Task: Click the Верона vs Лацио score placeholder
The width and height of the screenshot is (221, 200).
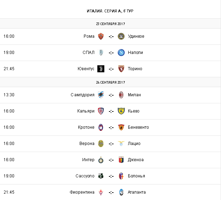Action: pos(111,144)
